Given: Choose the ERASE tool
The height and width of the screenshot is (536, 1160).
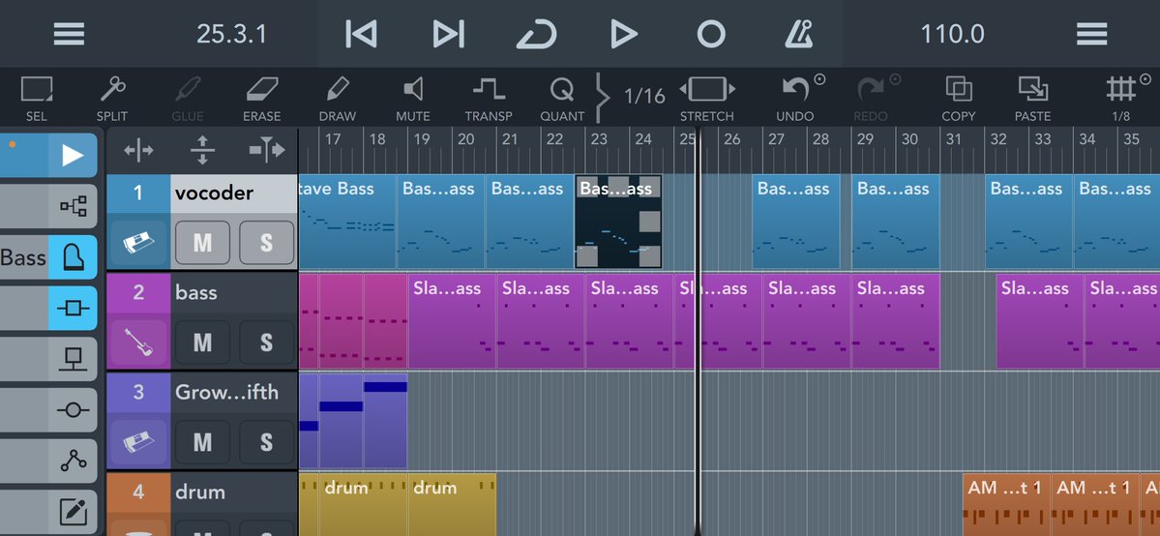Looking at the screenshot, I should click(x=262, y=99).
